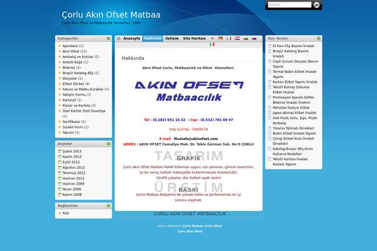
Task: Open the Ağustos 2012 archive
Action: [x=74, y=168]
